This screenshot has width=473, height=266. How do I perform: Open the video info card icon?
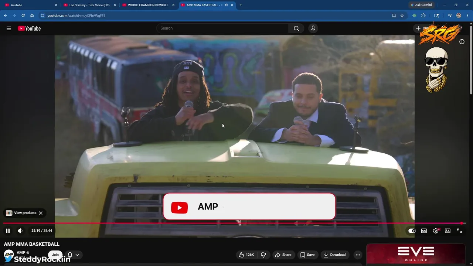pyautogui.click(x=462, y=42)
